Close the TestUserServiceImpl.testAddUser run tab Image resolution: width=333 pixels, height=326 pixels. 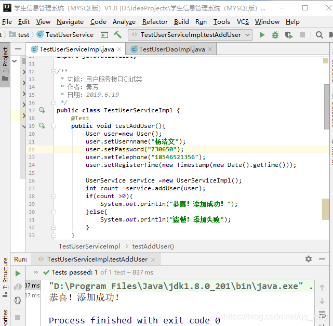point(153,259)
